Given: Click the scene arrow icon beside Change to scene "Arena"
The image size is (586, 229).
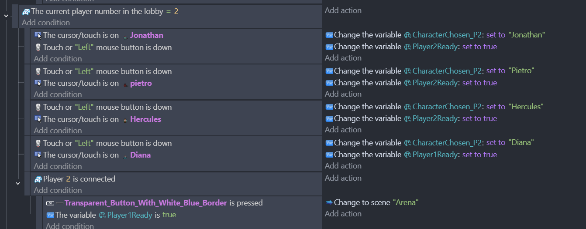Looking at the screenshot, I should tap(329, 202).
